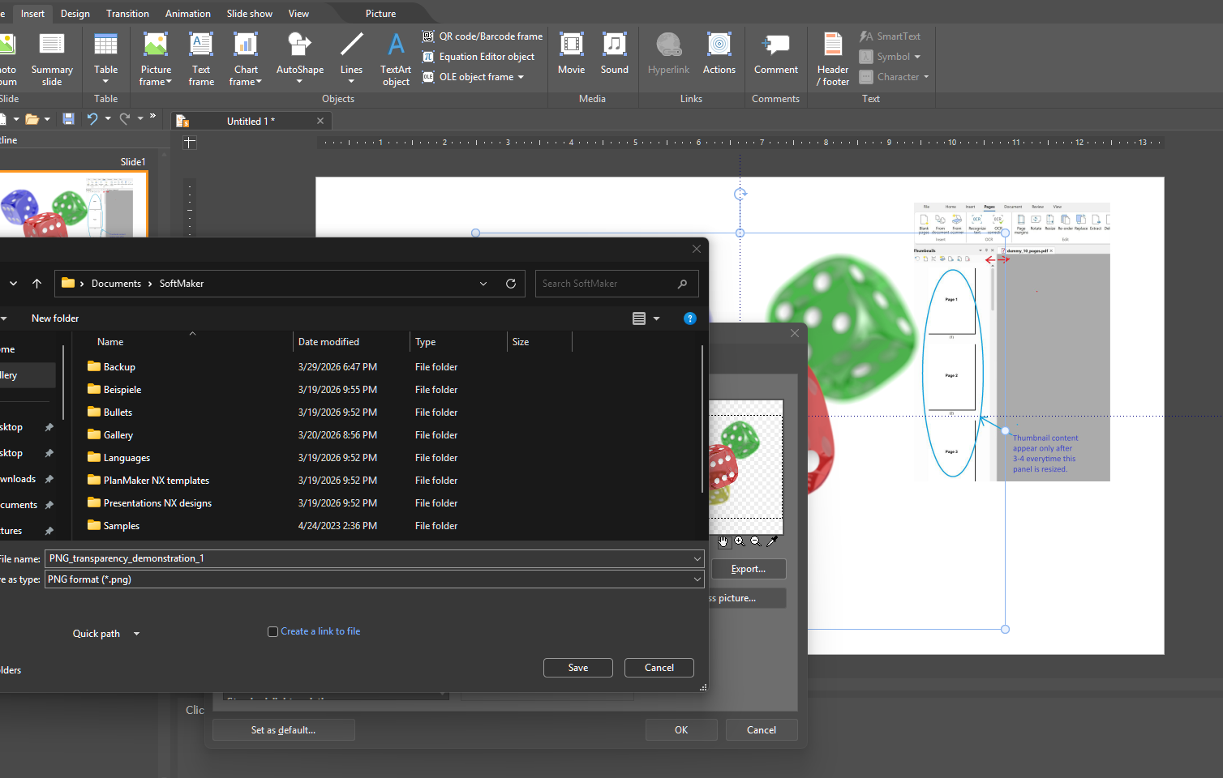
Task: Open the Header / footer tool
Action: 832,46
